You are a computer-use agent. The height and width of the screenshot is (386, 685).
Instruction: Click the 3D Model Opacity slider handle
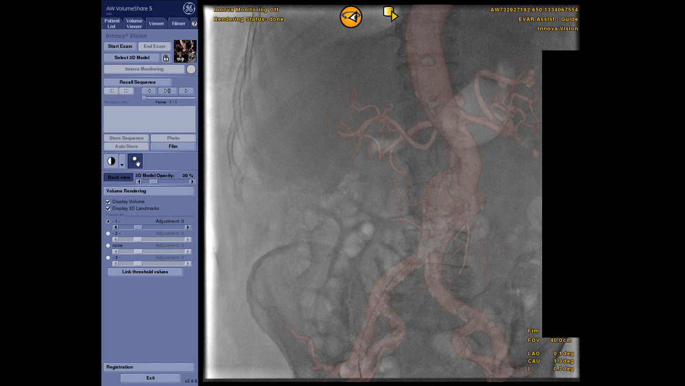click(154, 181)
